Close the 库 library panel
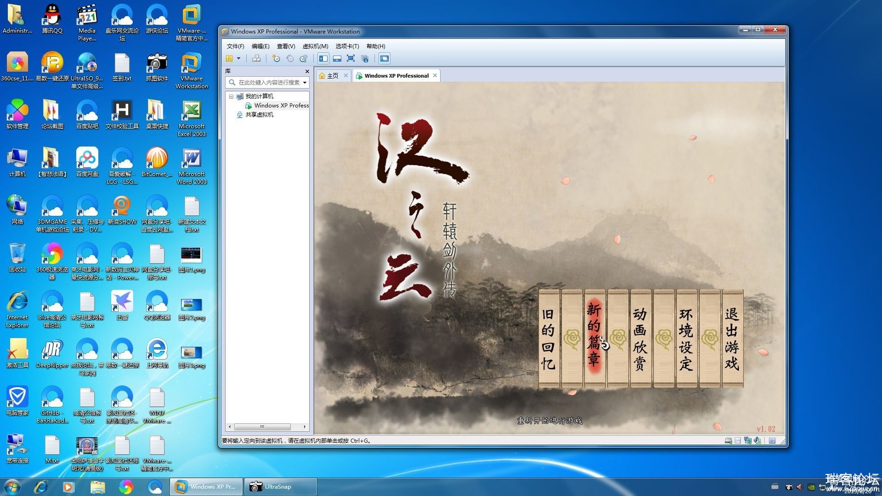Viewport: 882px width, 496px height. coord(307,71)
